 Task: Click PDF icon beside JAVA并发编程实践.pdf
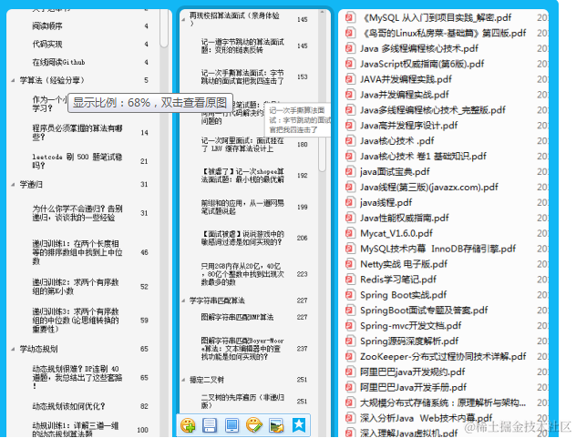[350, 79]
